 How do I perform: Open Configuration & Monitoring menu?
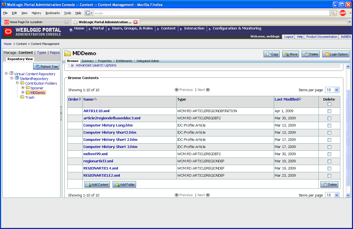[x=237, y=28]
